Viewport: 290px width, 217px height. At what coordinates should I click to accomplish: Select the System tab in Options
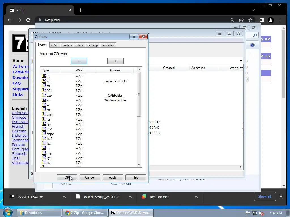42,45
